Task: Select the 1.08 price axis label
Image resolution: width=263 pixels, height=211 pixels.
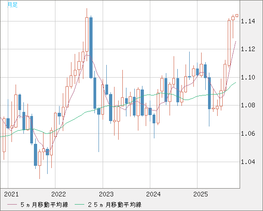Action: 248,105
